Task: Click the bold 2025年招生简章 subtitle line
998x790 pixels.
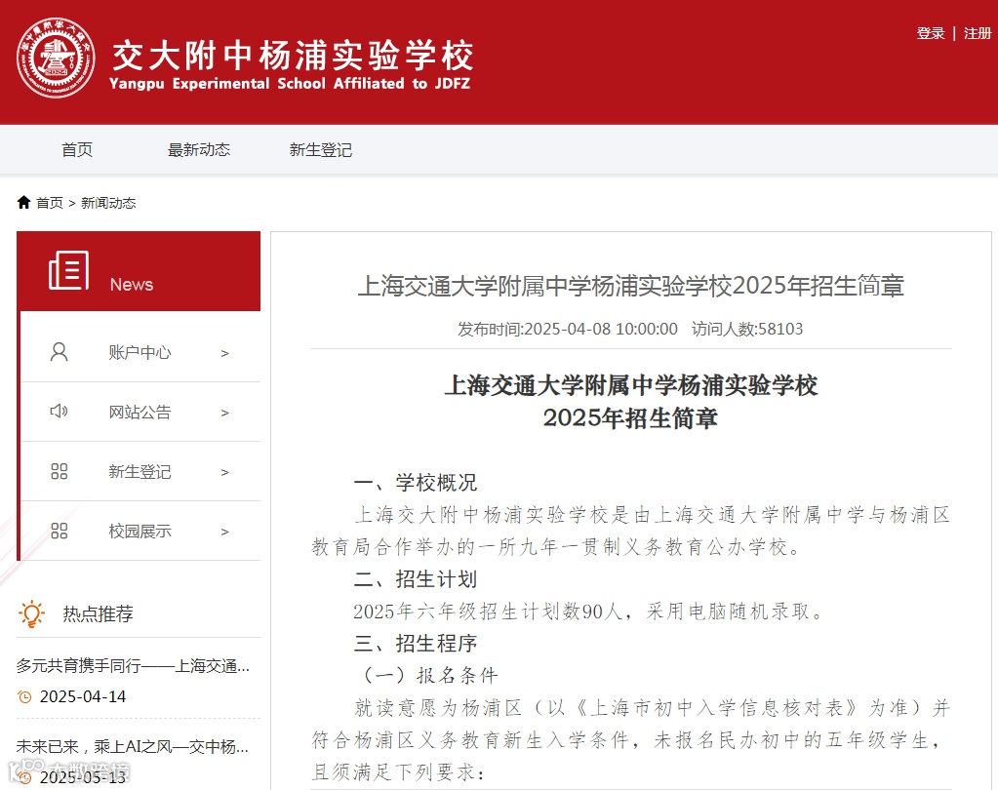Action: (x=631, y=417)
